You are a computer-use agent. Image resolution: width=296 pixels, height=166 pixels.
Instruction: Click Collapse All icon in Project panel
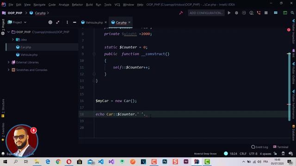pyautogui.click(x=58, y=22)
